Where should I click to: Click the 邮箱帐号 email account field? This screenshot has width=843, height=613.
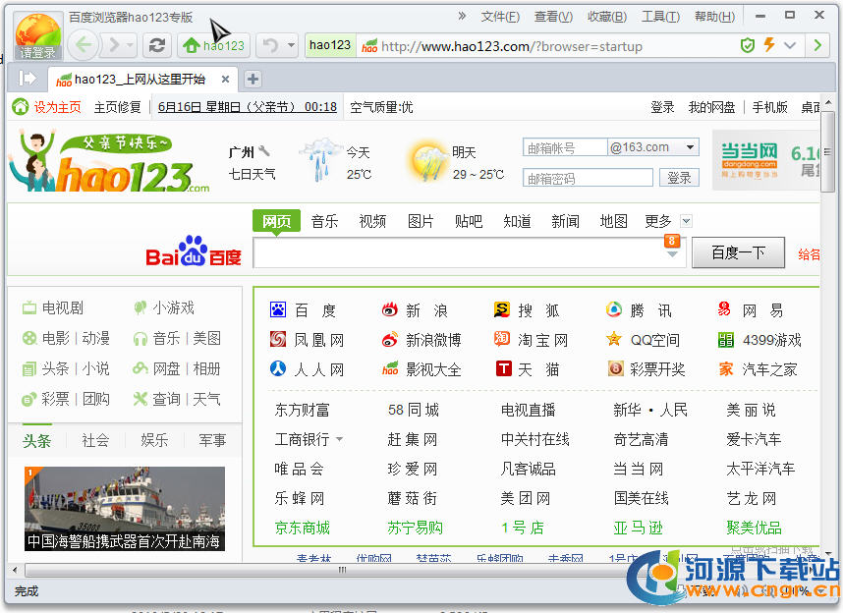tap(564, 148)
